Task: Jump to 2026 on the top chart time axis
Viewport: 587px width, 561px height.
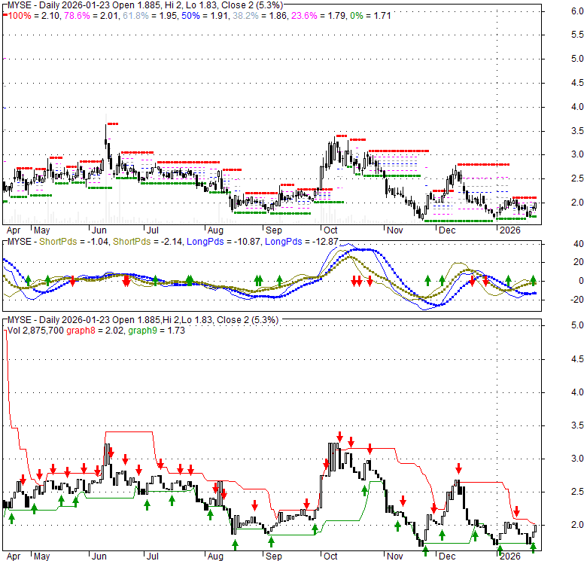Action: (511, 229)
